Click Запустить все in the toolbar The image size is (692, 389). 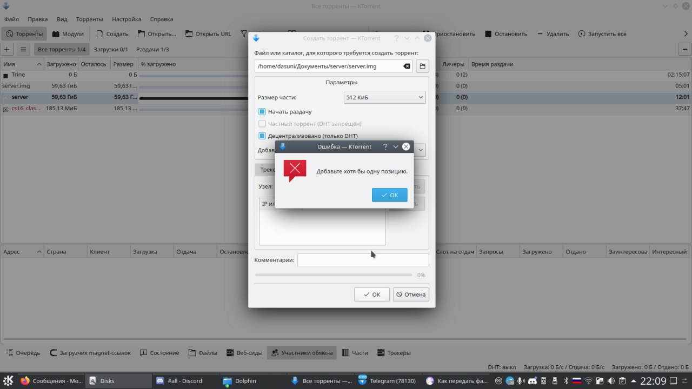602,33
